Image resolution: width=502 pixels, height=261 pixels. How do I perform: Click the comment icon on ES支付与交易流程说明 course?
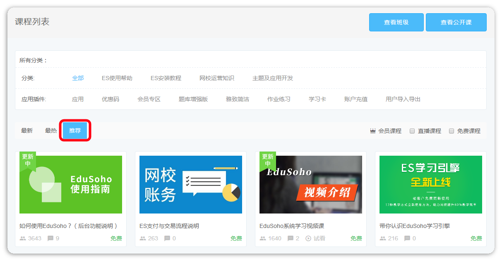click(167, 238)
